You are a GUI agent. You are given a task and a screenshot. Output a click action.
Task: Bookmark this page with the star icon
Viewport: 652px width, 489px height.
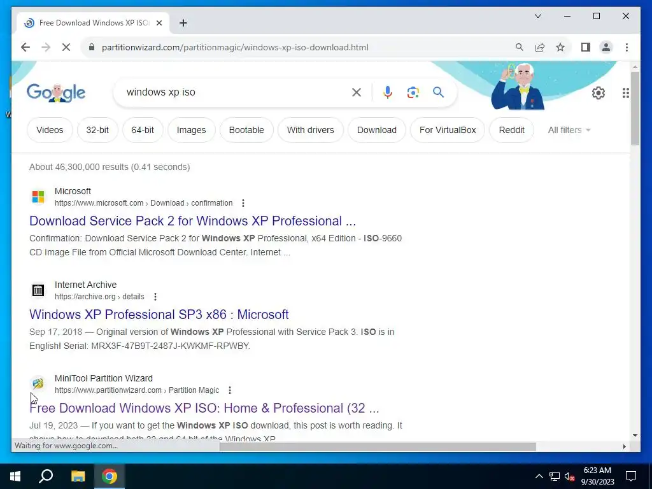560,47
